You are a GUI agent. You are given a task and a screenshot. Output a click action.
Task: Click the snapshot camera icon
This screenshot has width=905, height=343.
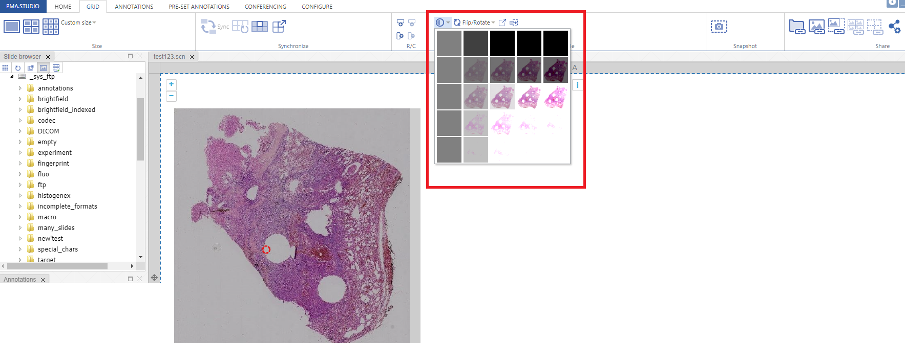[719, 27]
